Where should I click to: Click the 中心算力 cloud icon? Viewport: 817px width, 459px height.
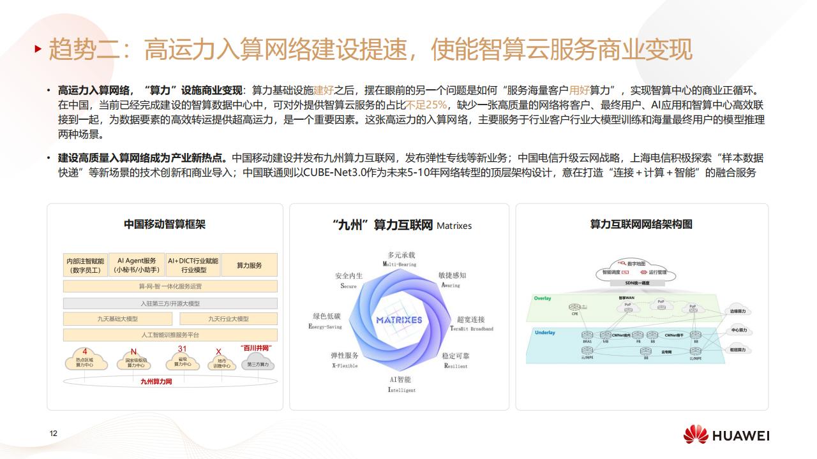[x=739, y=330]
